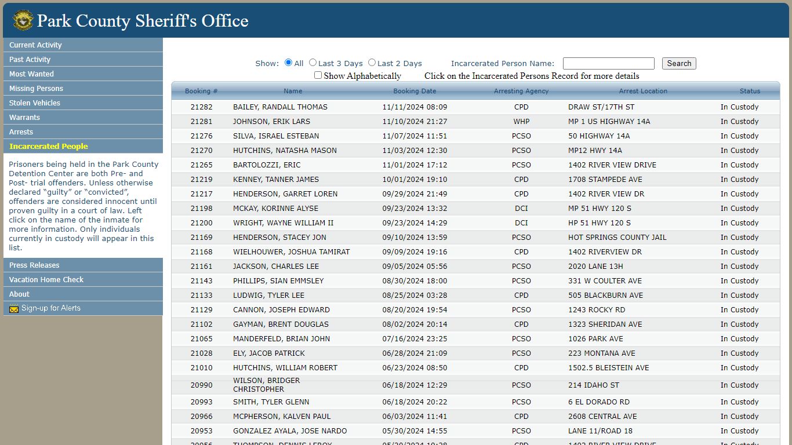Click the Arresting Agency column header
Image resolution: width=792 pixels, height=445 pixels.
[x=521, y=91]
